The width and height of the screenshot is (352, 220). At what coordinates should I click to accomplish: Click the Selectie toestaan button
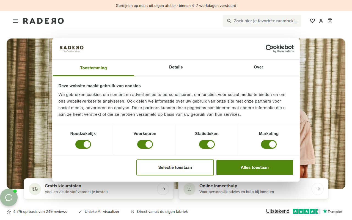pos(175,167)
